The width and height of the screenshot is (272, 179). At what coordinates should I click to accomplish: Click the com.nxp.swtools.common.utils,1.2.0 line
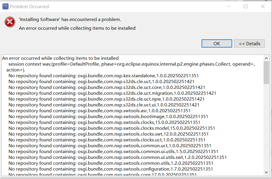[111, 163]
